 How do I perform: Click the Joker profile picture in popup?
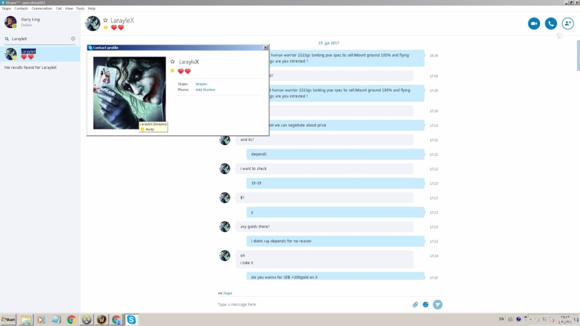point(130,93)
